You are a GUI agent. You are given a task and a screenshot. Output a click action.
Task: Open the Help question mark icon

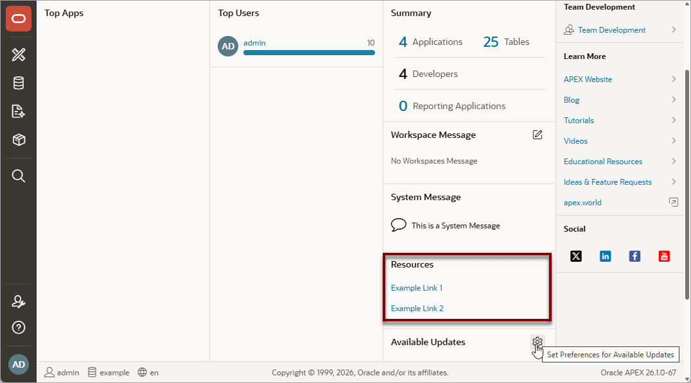click(19, 328)
